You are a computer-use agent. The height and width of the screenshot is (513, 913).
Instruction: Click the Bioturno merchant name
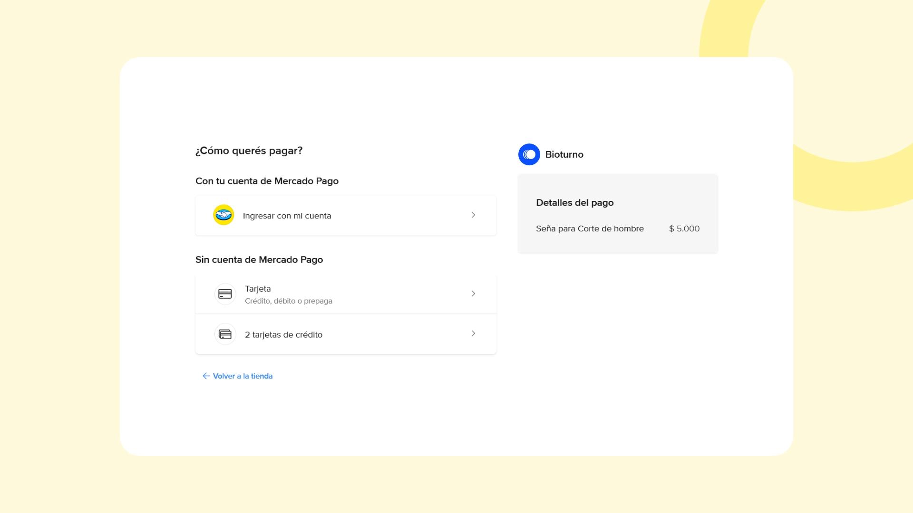click(564, 154)
